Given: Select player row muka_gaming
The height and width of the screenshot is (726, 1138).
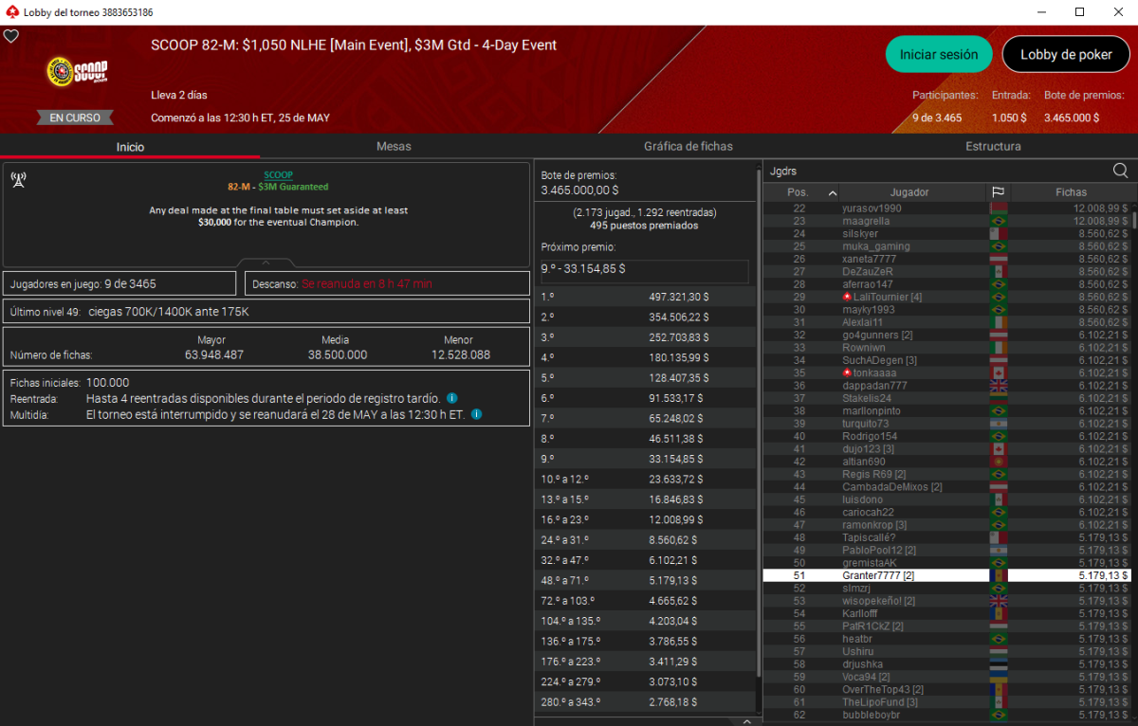Looking at the screenshot, I should [947, 246].
